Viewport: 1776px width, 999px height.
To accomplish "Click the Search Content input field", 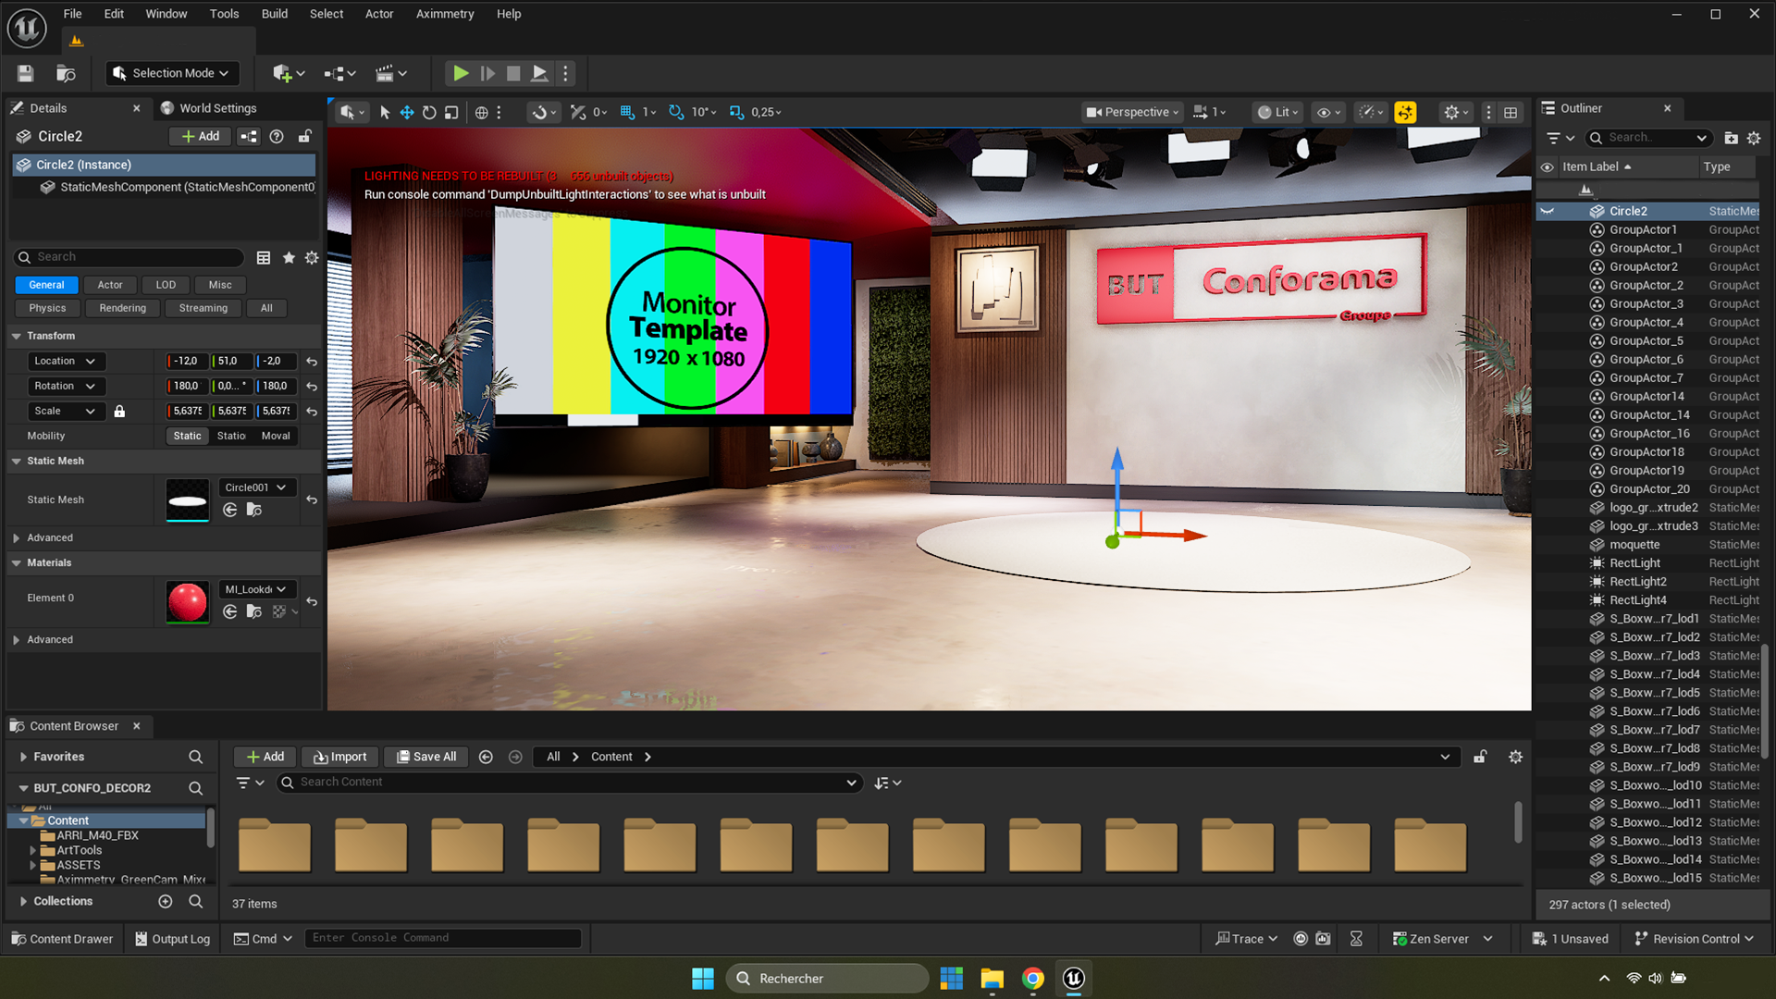I will click(569, 783).
